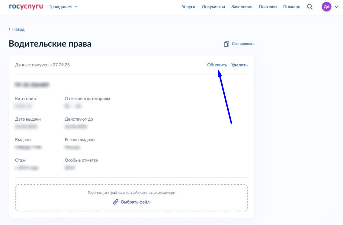Click the blurred license number field
The height and width of the screenshot is (225, 343).
pos(32,84)
